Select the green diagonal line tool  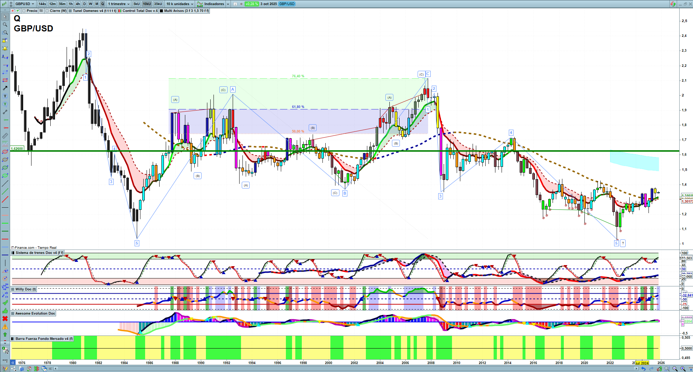5,191
